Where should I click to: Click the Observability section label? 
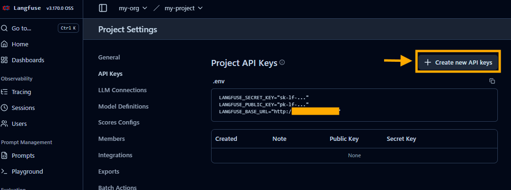(x=16, y=79)
